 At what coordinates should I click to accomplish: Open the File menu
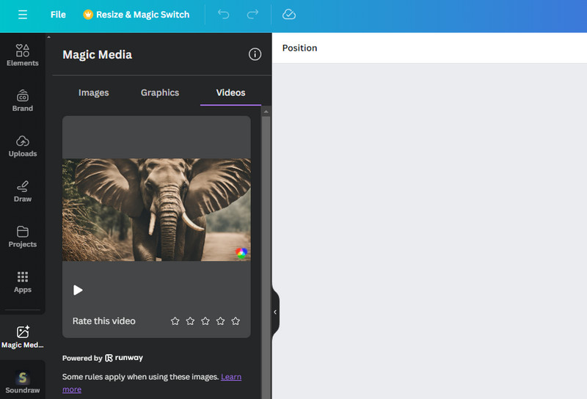[x=58, y=15]
